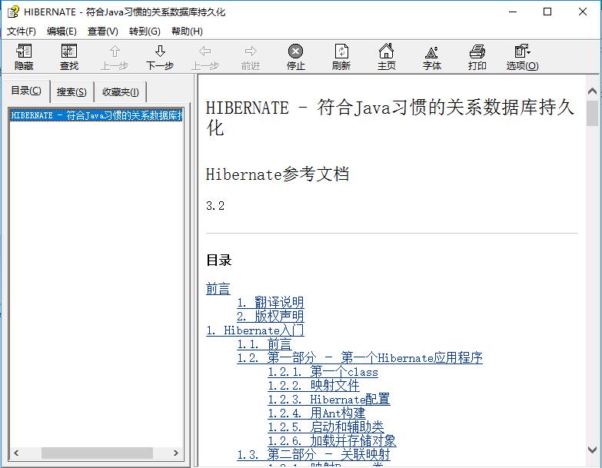Open 1.2. 第一部分 - 第一个Hibernate应用程序 link
This screenshot has height=468, width=602.
(x=360, y=358)
